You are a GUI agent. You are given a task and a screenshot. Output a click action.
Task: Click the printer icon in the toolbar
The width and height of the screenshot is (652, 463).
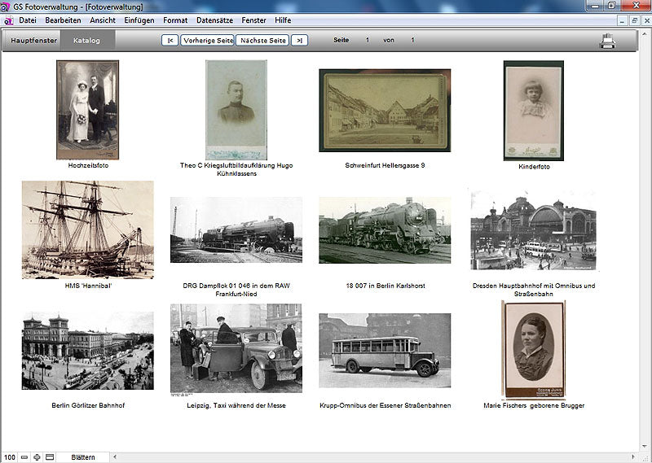click(608, 40)
